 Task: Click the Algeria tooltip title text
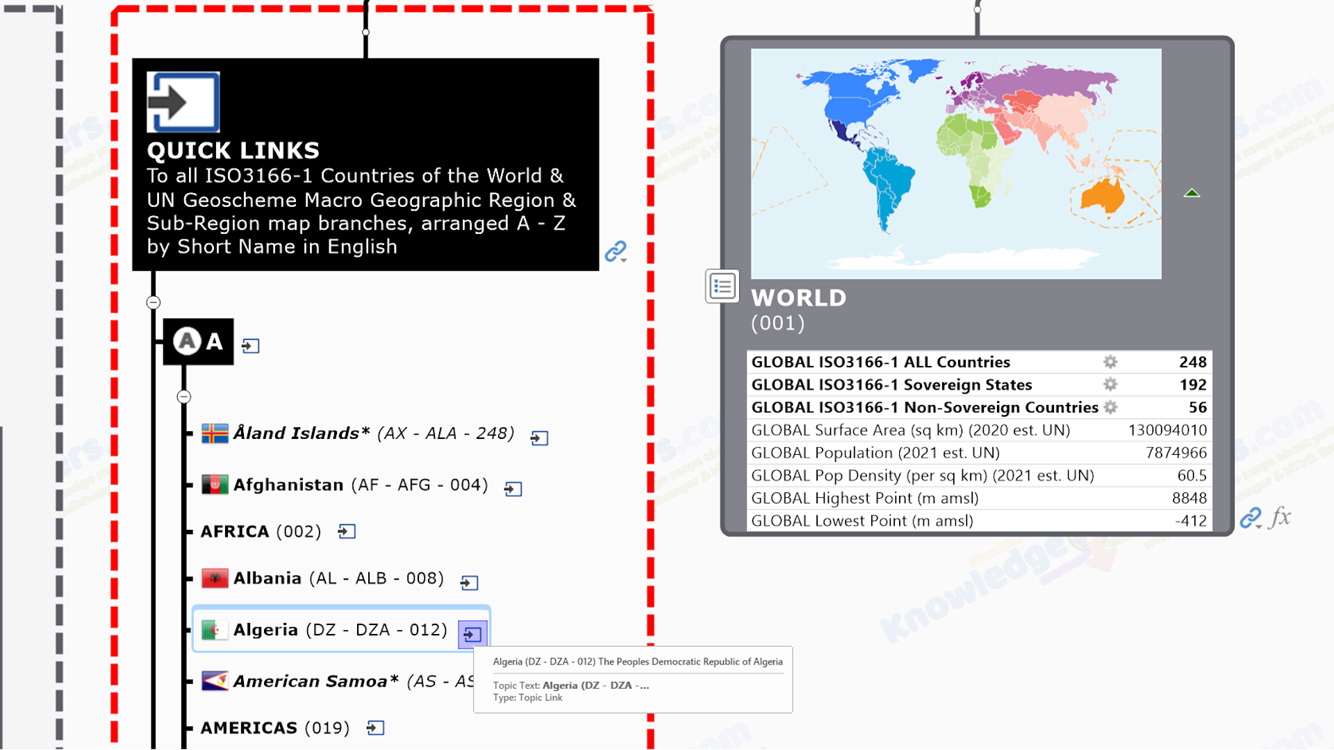click(638, 662)
